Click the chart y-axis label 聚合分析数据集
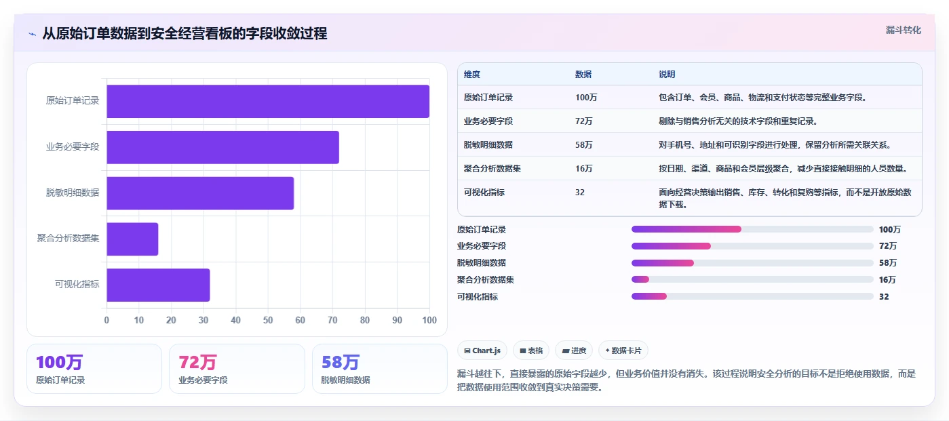The image size is (949, 421). tap(69, 239)
